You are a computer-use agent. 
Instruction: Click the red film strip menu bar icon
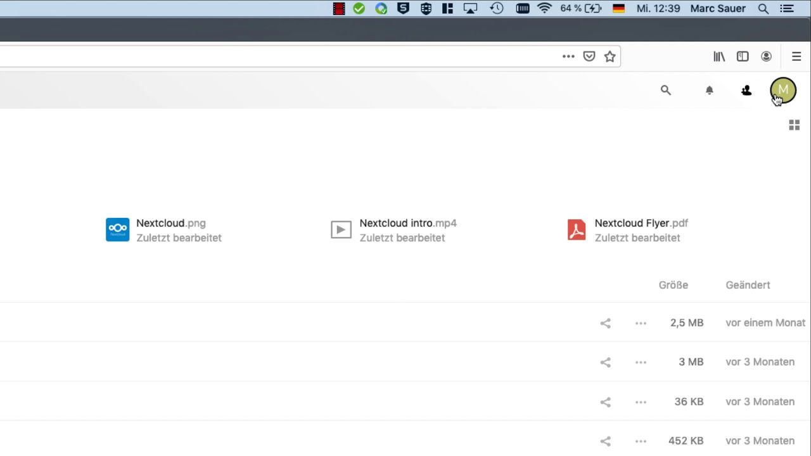click(339, 9)
